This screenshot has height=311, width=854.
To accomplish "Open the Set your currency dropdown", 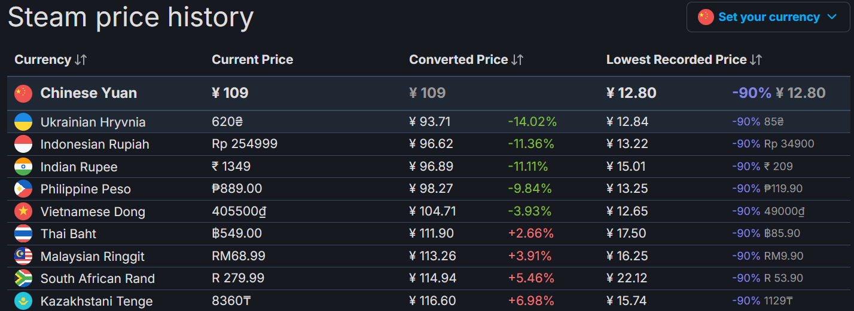I will point(768,17).
